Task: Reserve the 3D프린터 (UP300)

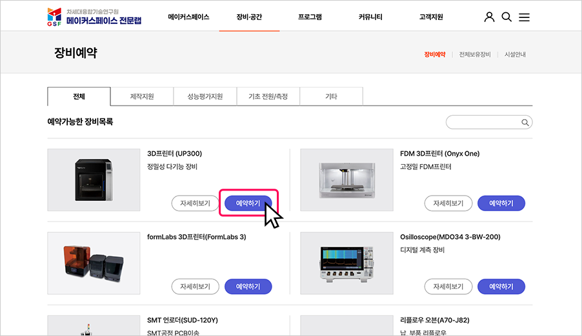Action: tap(248, 203)
